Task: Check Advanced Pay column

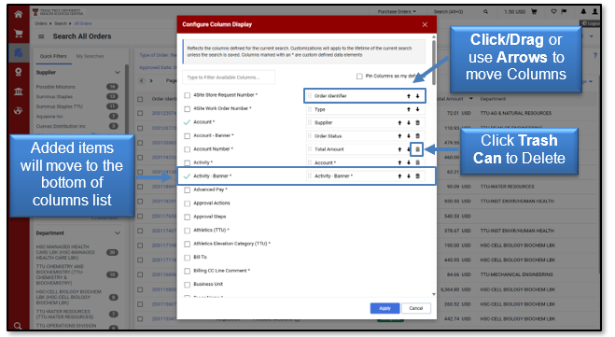Action: pos(187,190)
